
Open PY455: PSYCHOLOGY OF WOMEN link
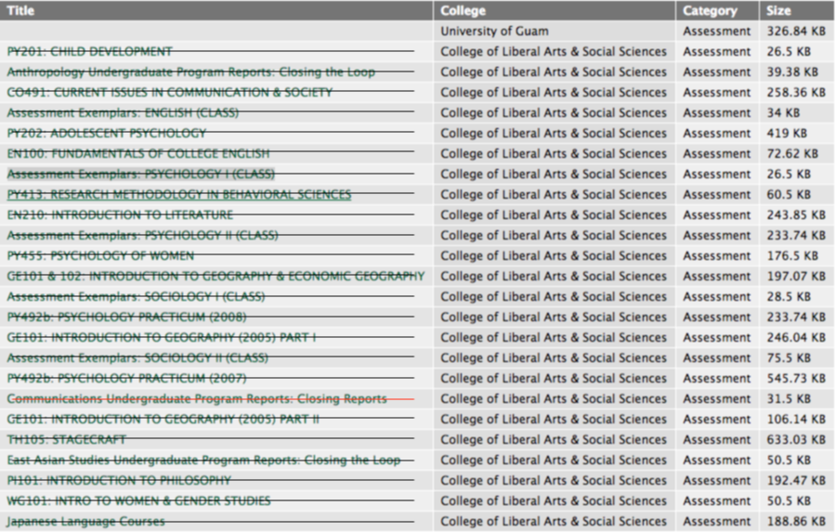[x=100, y=256]
